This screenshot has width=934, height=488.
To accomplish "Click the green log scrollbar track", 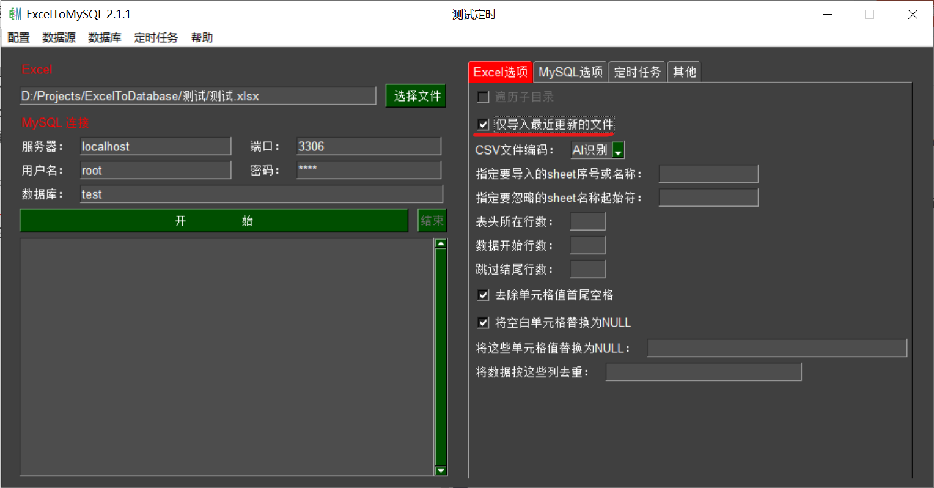I will [x=441, y=357].
